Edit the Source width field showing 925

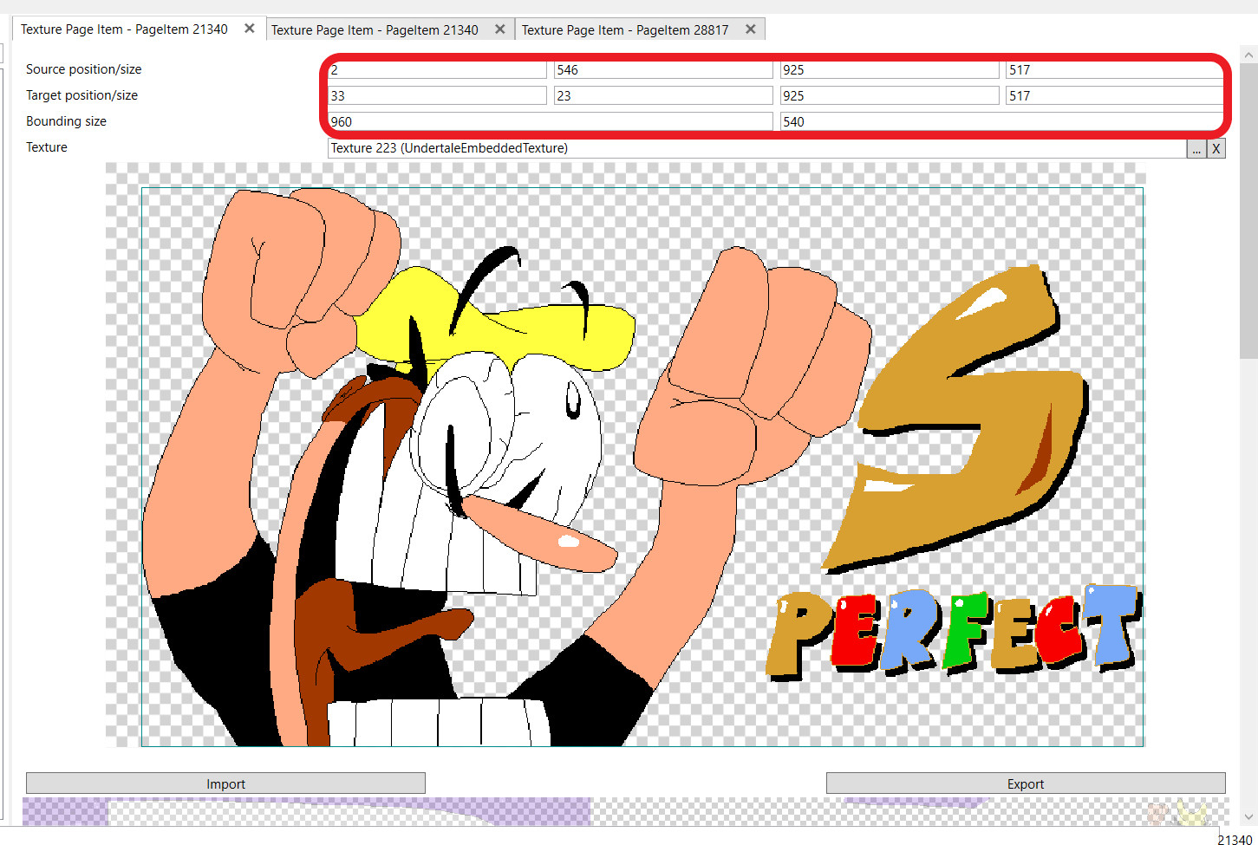(889, 70)
